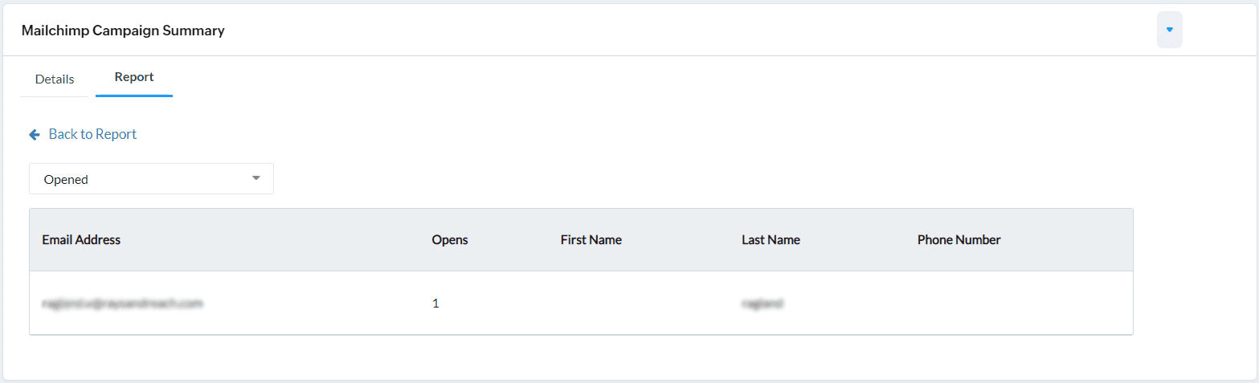Click the Last Name column header

(771, 240)
